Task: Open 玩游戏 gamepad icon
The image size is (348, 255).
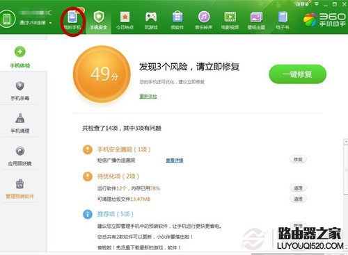Action: click(x=151, y=17)
